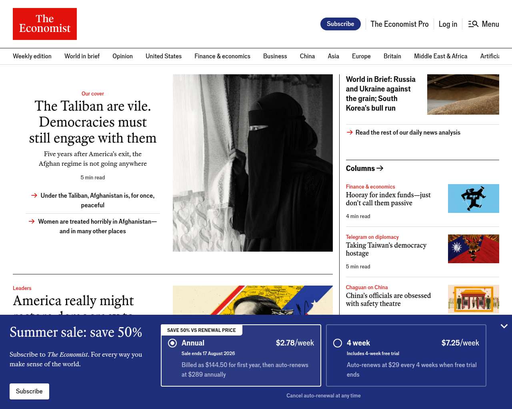Read the rest of daily news analysis

[x=408, y=133]
